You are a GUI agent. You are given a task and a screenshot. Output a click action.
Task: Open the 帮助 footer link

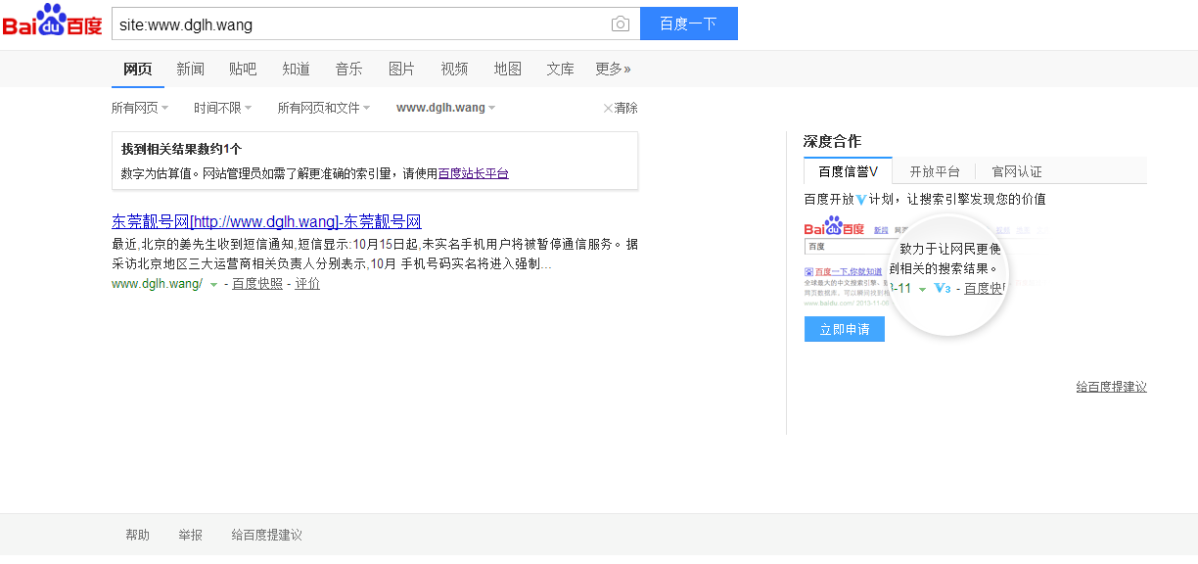[138, 535]
